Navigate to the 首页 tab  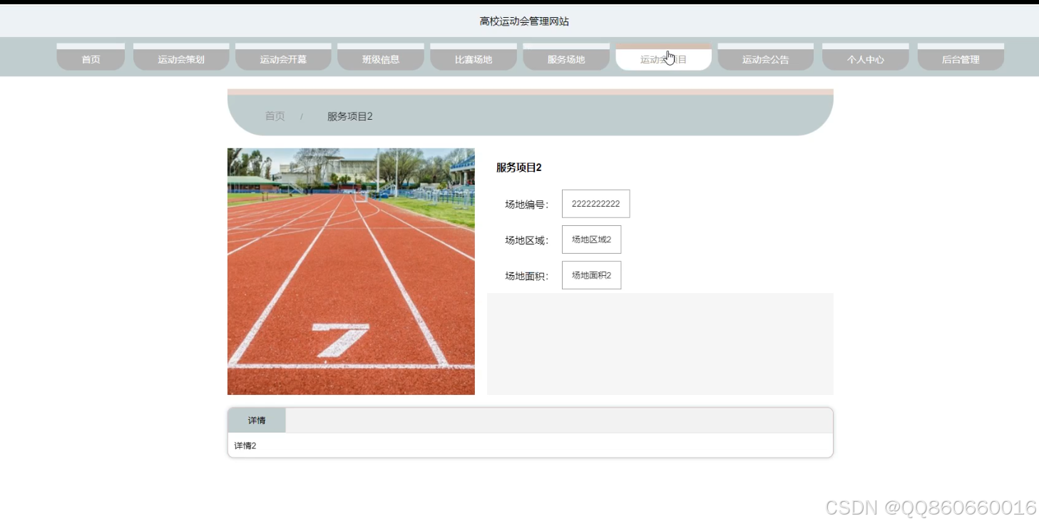pyautogui.click(x=90, y=59)
